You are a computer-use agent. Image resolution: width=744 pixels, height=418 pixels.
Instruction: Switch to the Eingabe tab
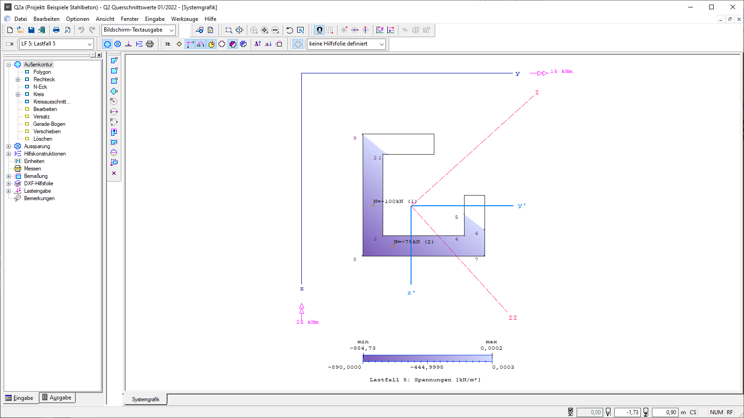(x=20, y=398)
